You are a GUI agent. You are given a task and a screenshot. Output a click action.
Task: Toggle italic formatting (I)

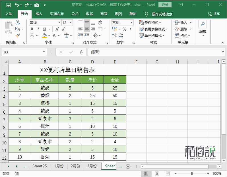pyautogui.click(x=38, y=29)
